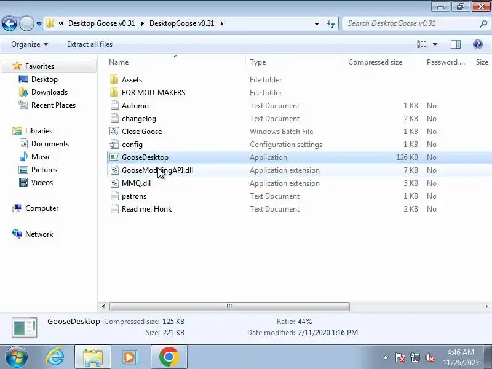The height and width of the screenshot is (369, 492).
Task: Click the breadcrumb overflow chevrons
Action: click(x=61, y=23)
